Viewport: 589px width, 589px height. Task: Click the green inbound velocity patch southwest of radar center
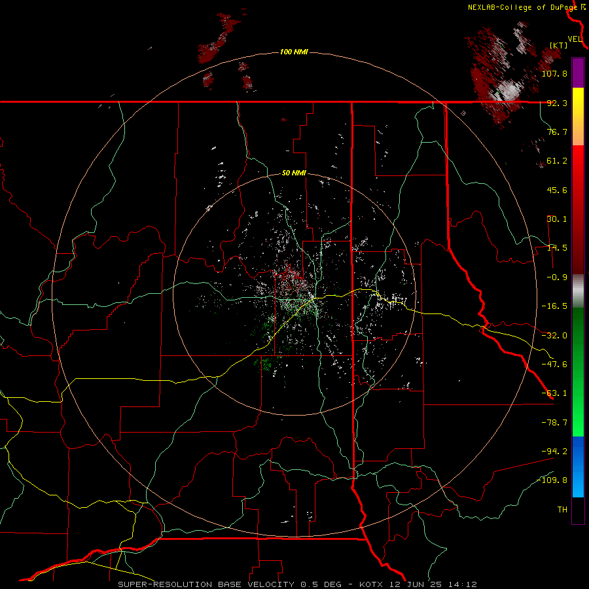(x=267, y=363)
